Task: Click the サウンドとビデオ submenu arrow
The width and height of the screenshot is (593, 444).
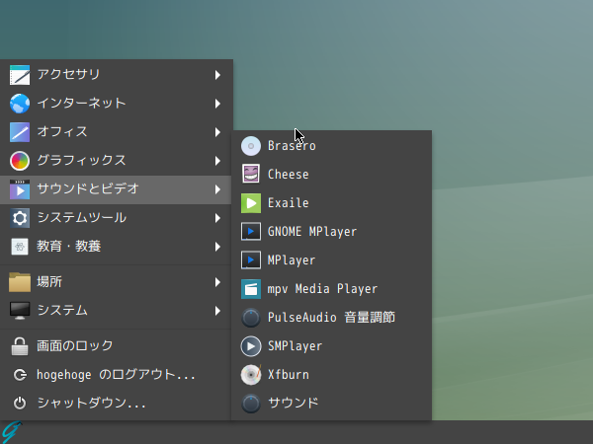Action: [x=217, y=189]
